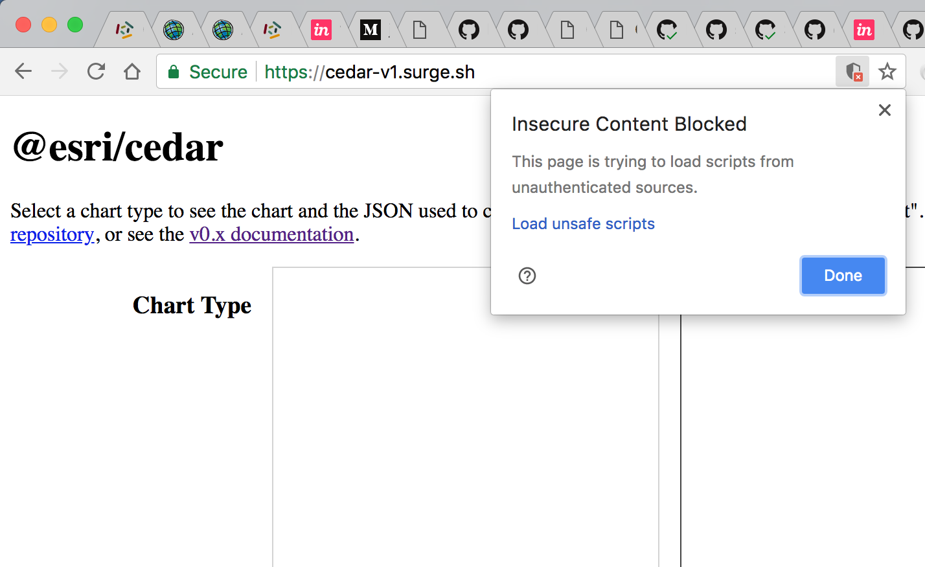Click the insecure content shield icon
This screenshot has height=567, width=925.
pos(852,71)
